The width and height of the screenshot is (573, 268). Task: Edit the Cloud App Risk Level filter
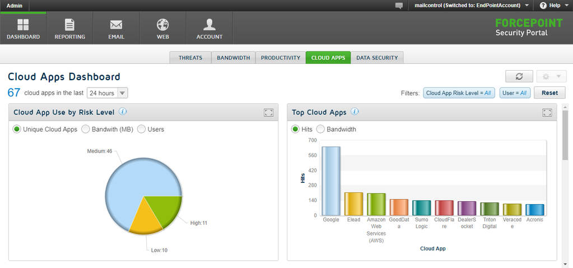[x=459, y=93]
